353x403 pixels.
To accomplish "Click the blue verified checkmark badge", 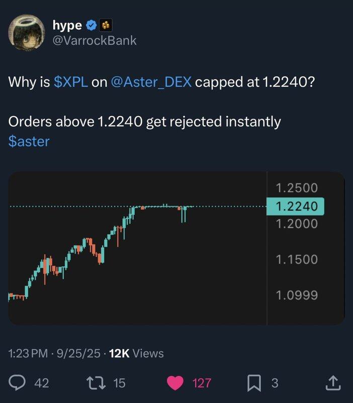I will 91,25.
